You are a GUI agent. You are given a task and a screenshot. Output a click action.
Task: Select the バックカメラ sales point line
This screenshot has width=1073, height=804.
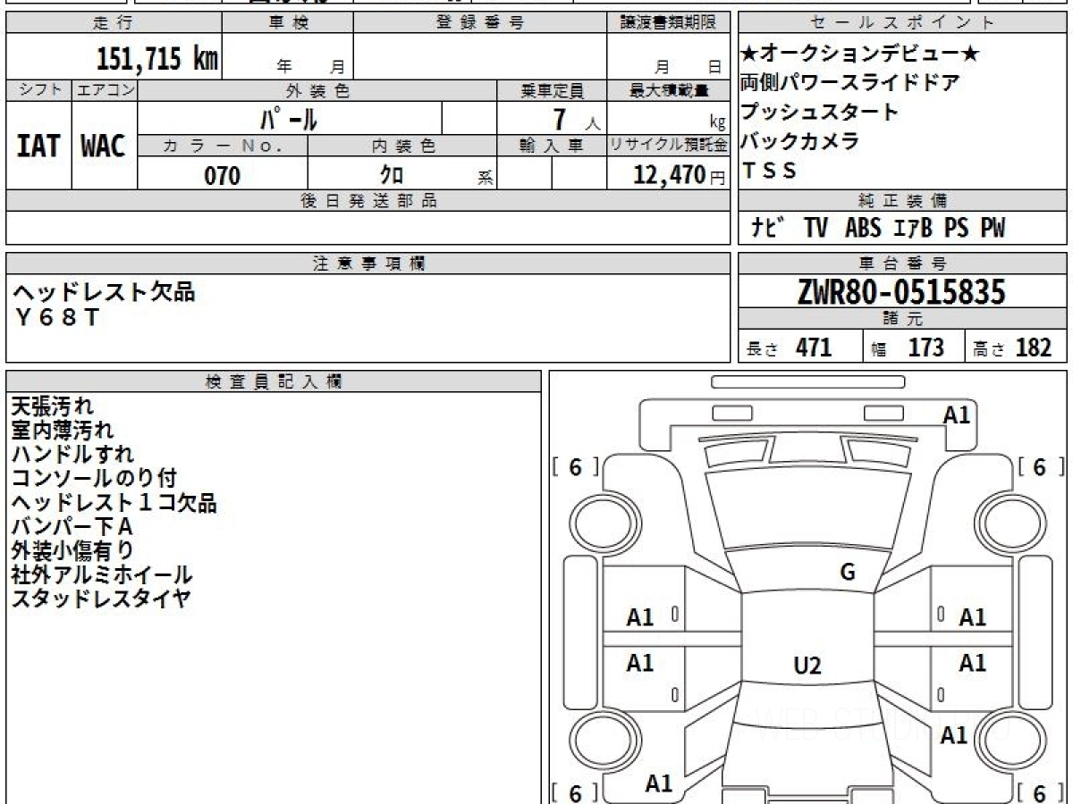(x=800, y=141)
